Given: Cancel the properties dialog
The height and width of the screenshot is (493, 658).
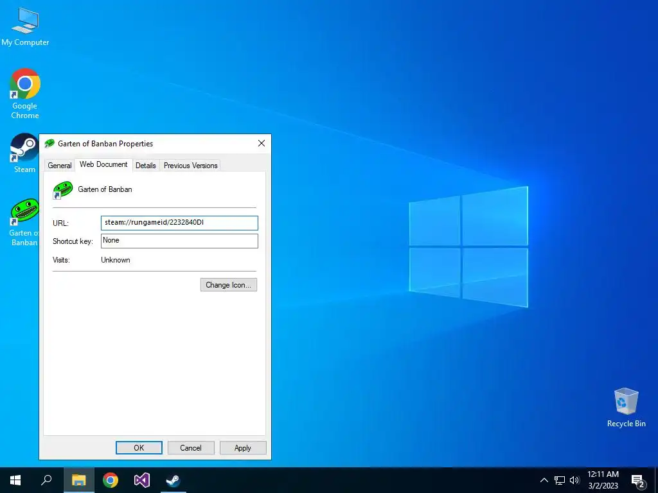Looking at the screenshot, I should pyautogui.click(x=191, y=447).
